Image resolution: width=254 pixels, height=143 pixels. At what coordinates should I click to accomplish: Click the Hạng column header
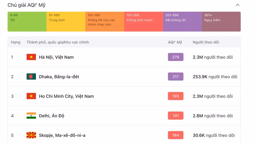[15, 42]
